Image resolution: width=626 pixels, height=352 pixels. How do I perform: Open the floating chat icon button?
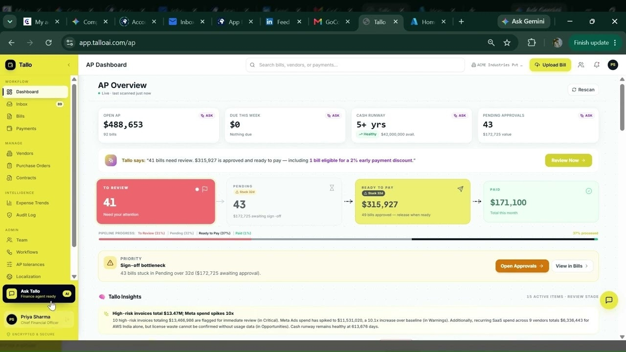coord(609,300)
